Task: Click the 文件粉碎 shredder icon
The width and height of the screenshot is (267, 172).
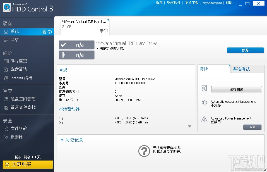Action: click(6, 129)
